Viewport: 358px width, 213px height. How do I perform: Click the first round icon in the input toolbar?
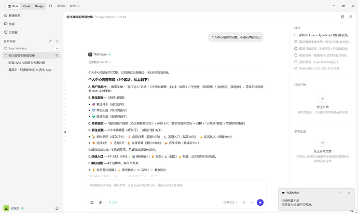click(92, 203)
